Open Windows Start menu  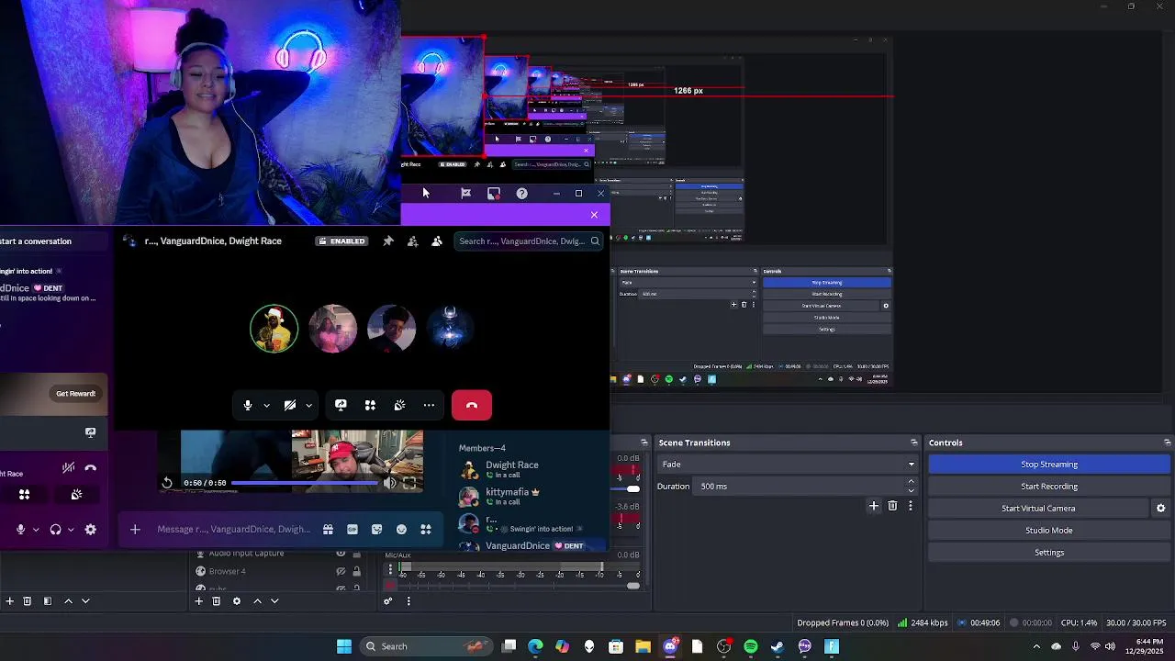(x=344, y=646)
